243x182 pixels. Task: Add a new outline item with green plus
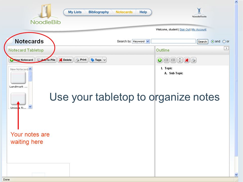(x=160, y=60)
